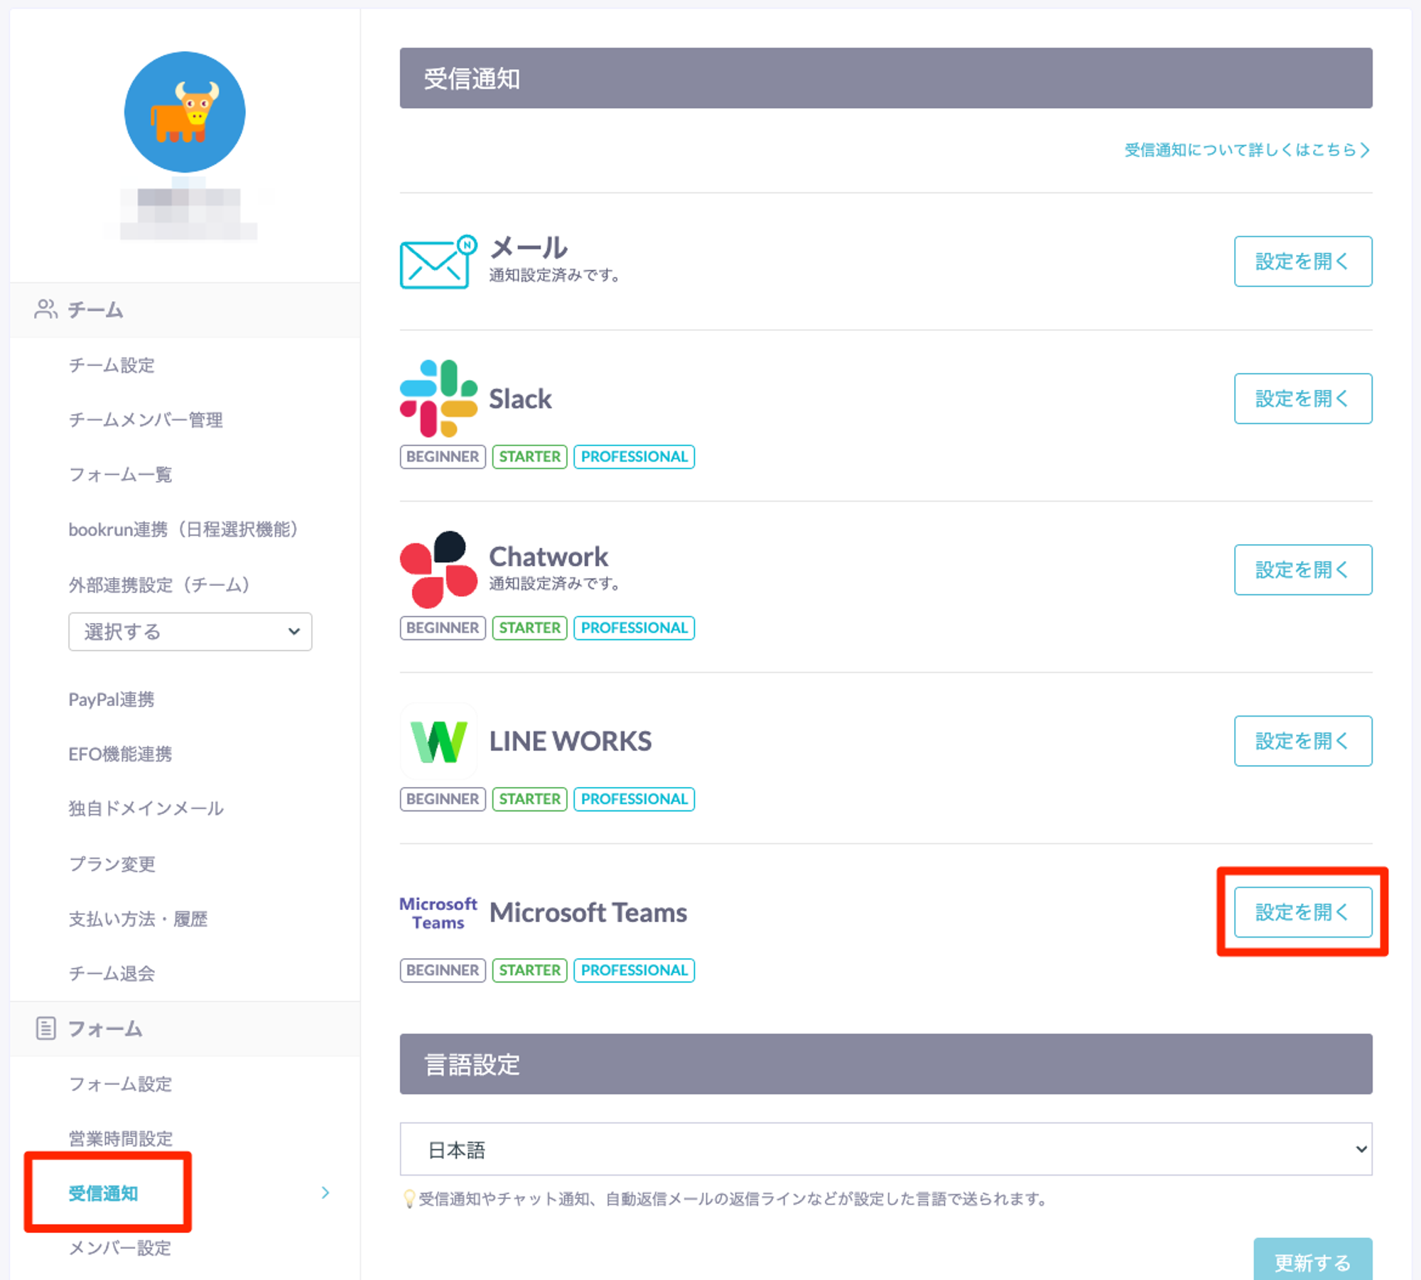Open the 日本語 language dropdown

pyautogui.click(x=885, y=1149)
